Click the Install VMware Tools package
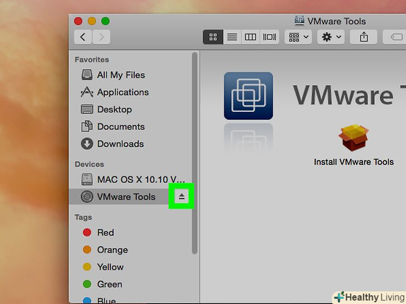406x304 pixels. (354, 145)
